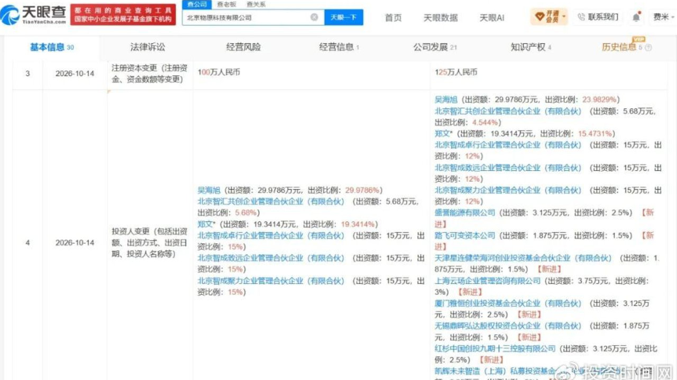Select the 查关系 search tab
This screenshot has height=380, width=677.
click(x=256, y=4)
